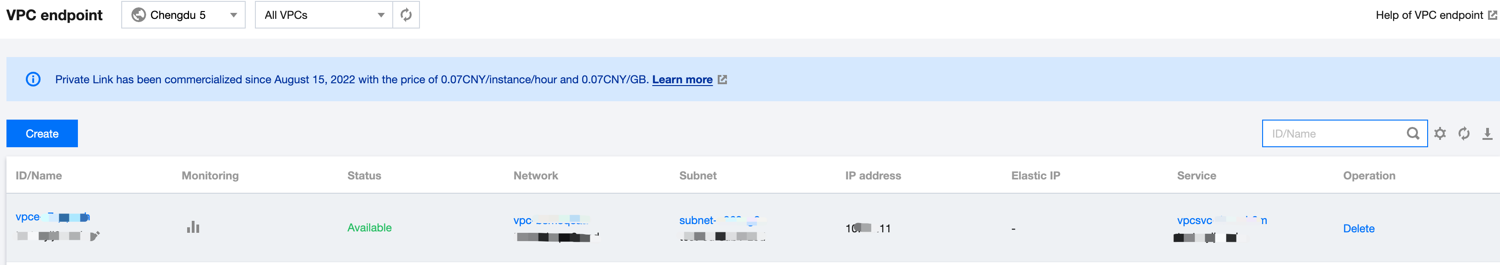
Task: Focus the ID/Name search field
Action: pyautogui.click(x=1334, y=134)
